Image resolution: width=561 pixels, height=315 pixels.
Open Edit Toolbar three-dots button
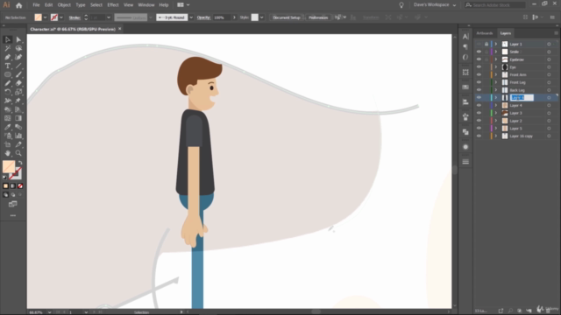tap(13, 216)
